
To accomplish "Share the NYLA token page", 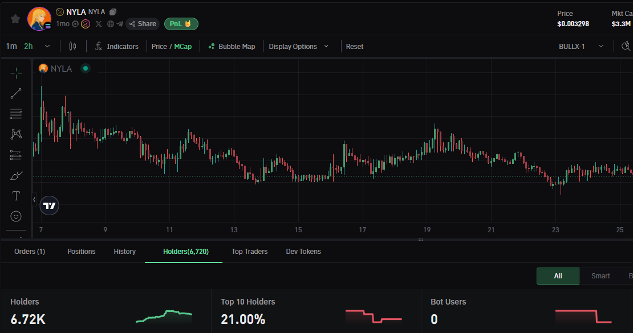I will 143,24.
